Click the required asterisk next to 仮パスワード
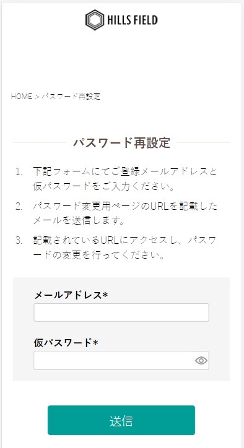Image resolution: width=244 pixels, height=448 pixels. [95, 342]
